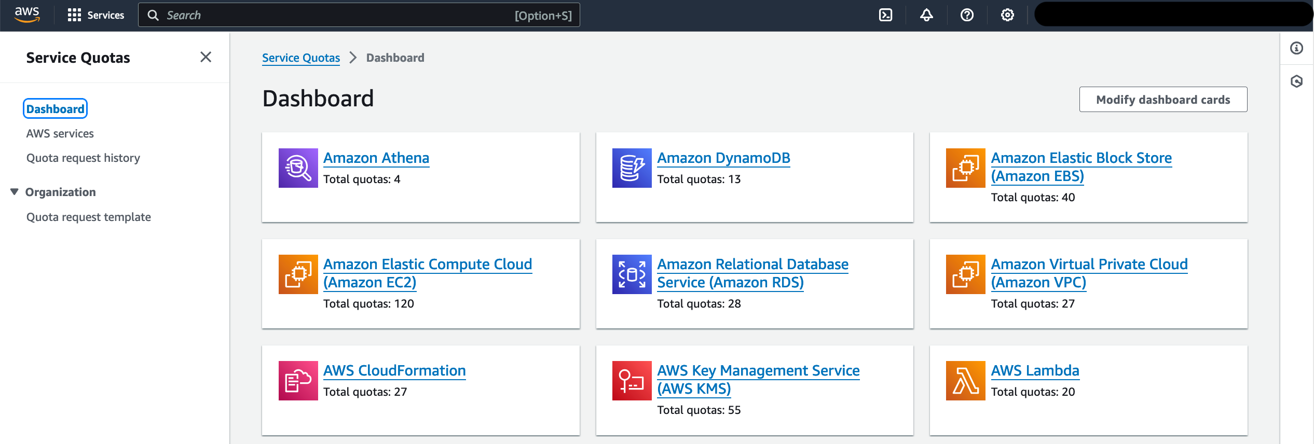The image size is (1314, 444).
Task: Click the Amazon DynamoDB service icon
Action: [x=632, y=168]
